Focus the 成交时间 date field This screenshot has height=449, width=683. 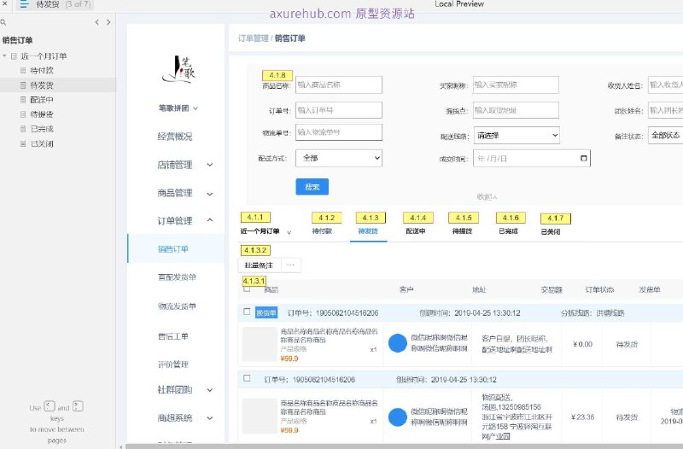tap(532, 158)
